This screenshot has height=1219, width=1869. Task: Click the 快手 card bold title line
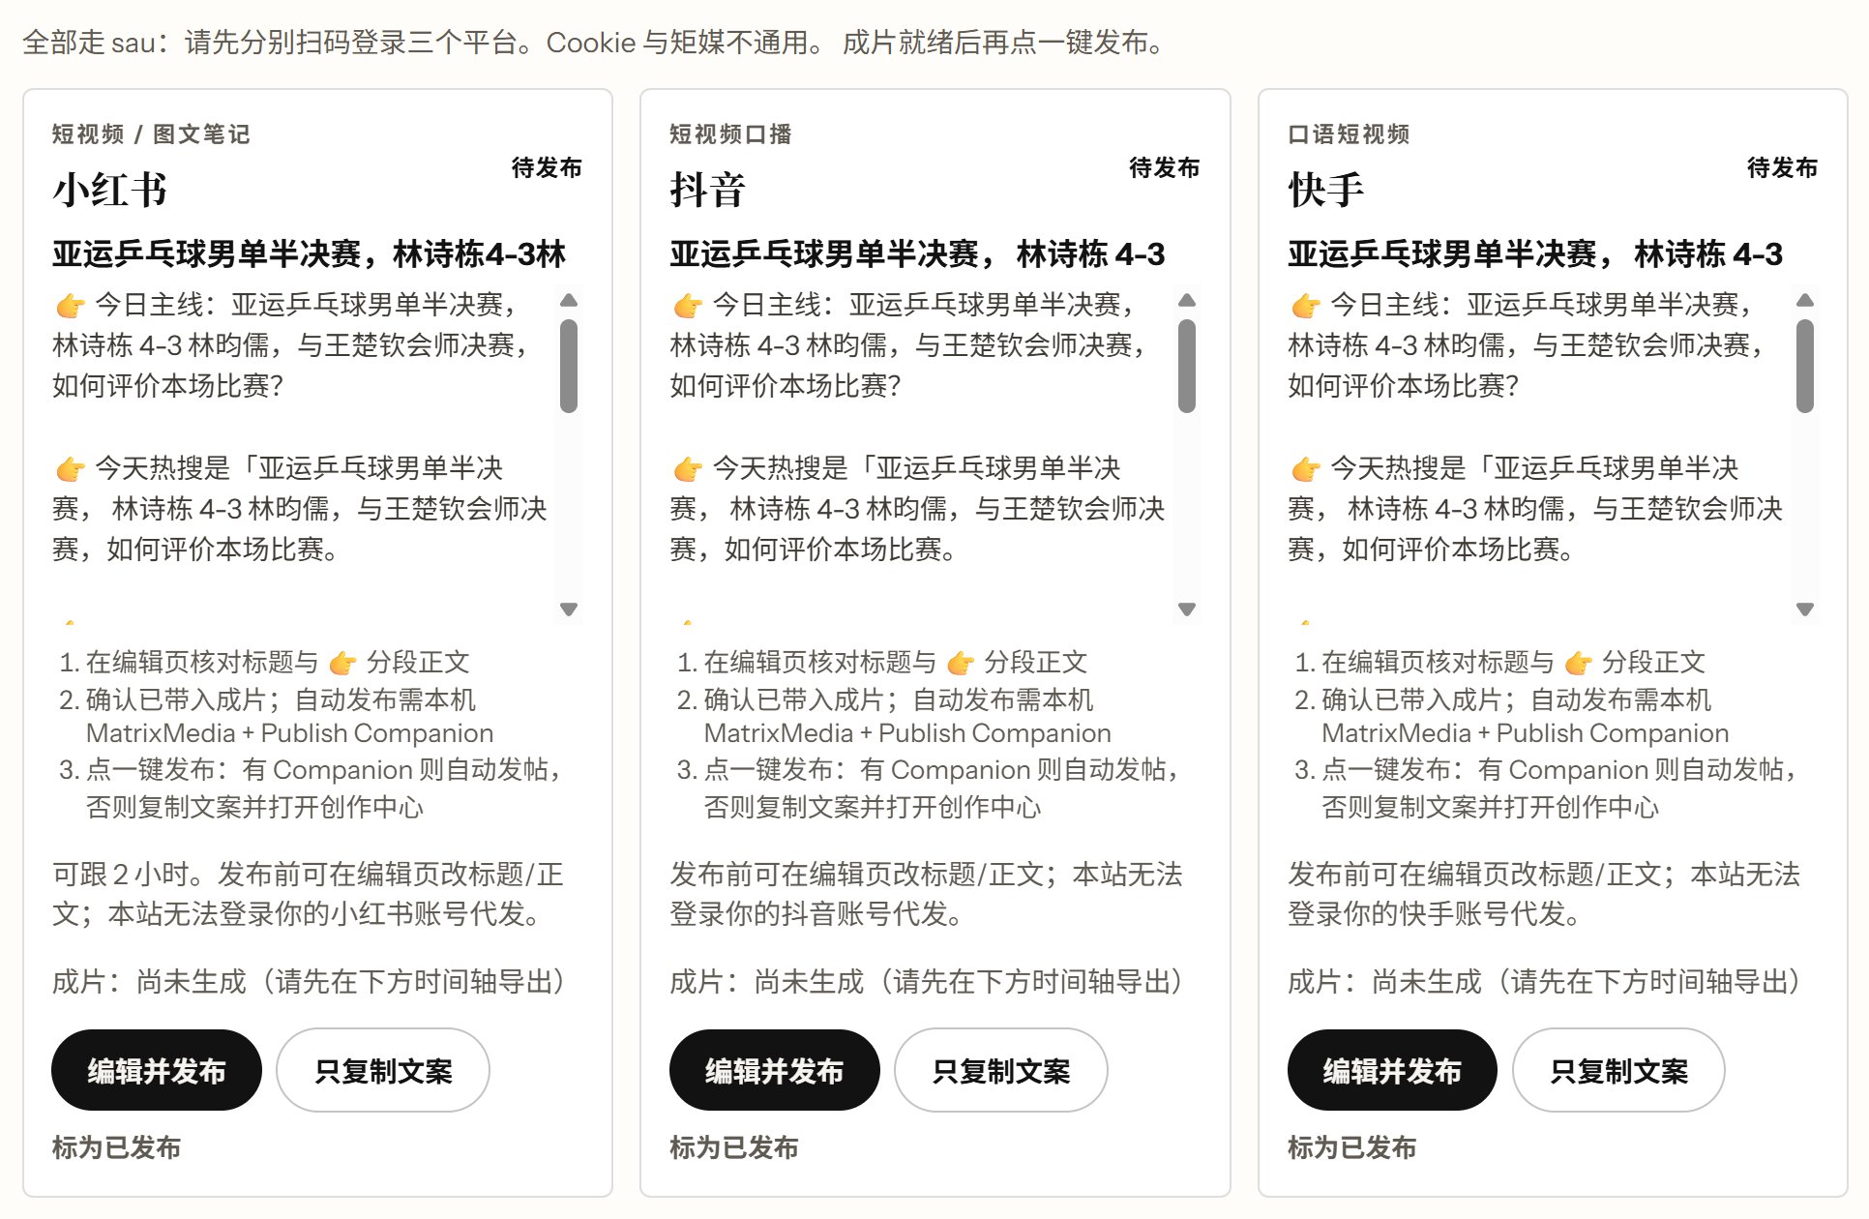coord(1535,253)
